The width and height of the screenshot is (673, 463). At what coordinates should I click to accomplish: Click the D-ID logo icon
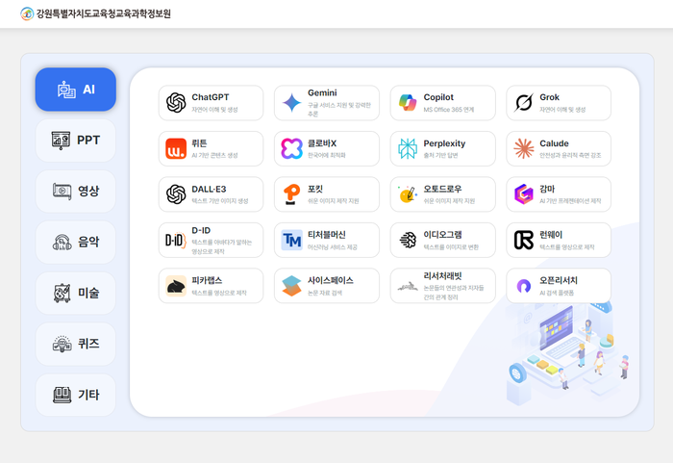[176, 241]
